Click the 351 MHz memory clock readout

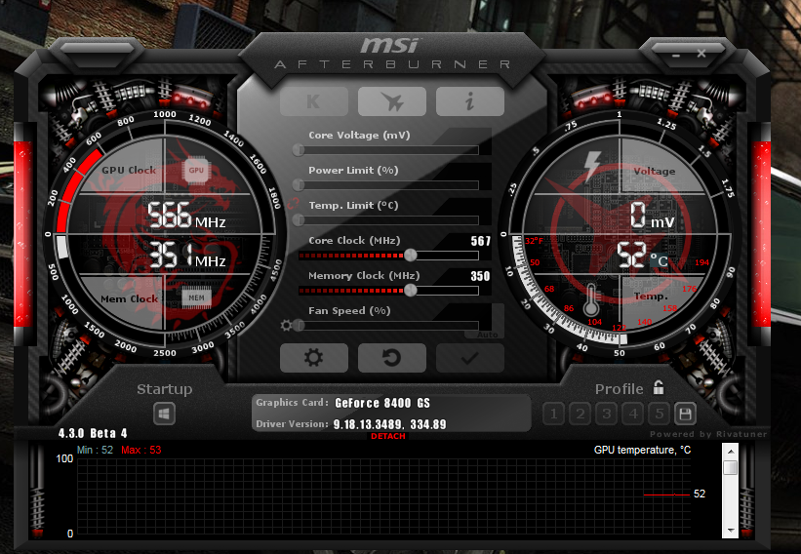coord(187,255)
